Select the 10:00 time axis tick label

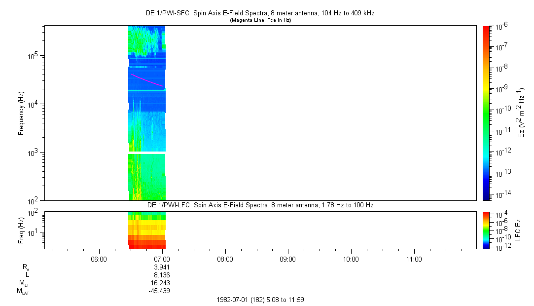coord(351,259)
